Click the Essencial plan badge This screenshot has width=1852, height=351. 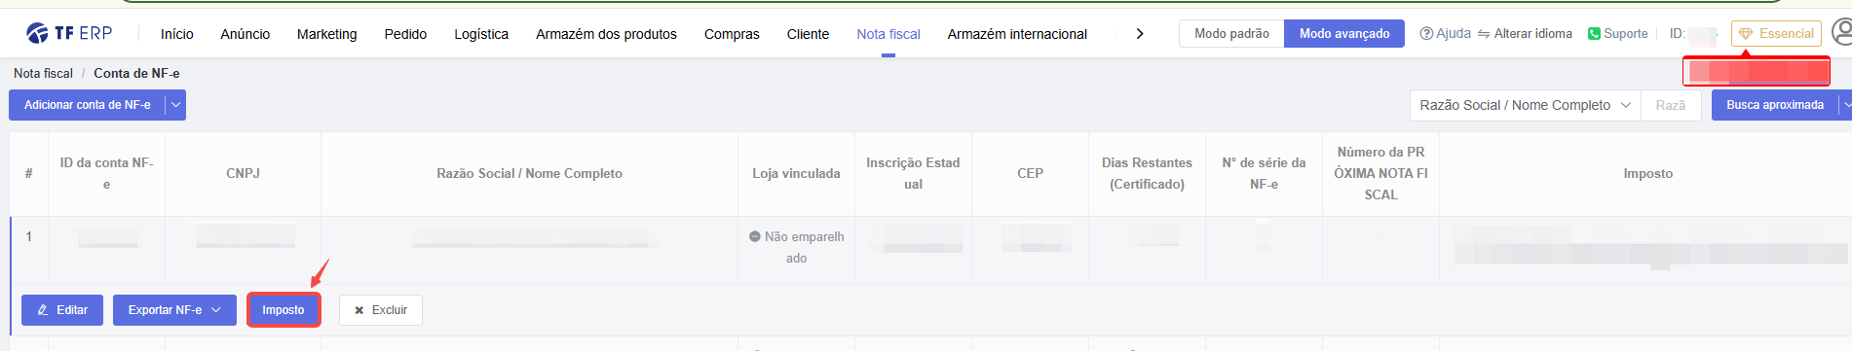(x=1776, y=33)
